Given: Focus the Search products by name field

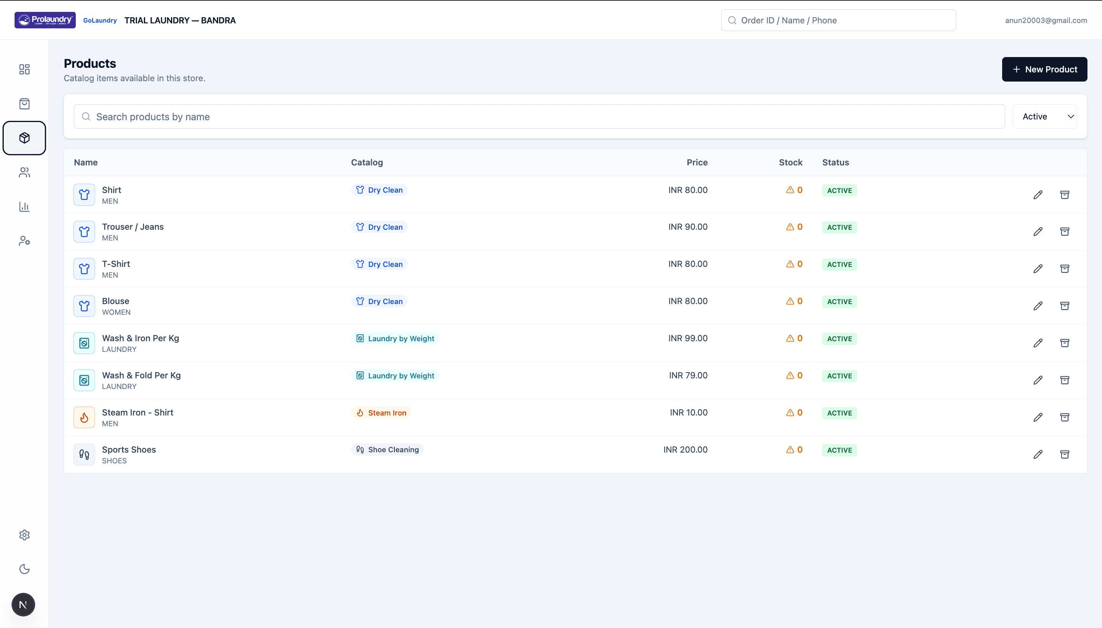Looking at the screenshot, I should [x=539, y=116].
